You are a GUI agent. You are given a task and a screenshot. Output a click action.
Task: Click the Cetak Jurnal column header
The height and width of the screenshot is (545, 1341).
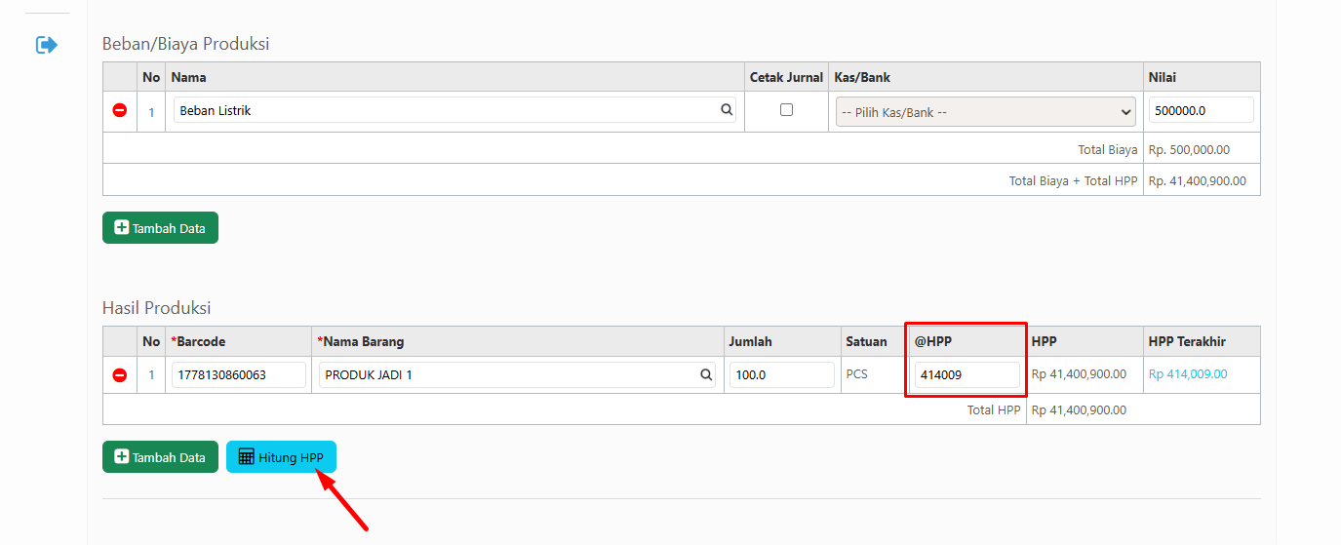click(785, 77)
